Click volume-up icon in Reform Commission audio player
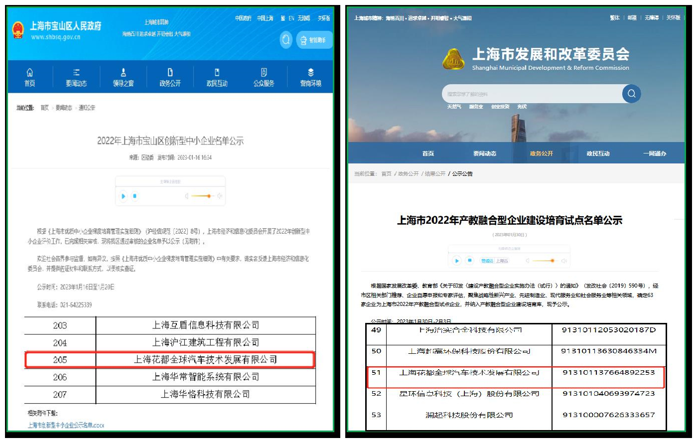Image resolution: width=697 pixels, height=443 pixels. click(564, 261)
